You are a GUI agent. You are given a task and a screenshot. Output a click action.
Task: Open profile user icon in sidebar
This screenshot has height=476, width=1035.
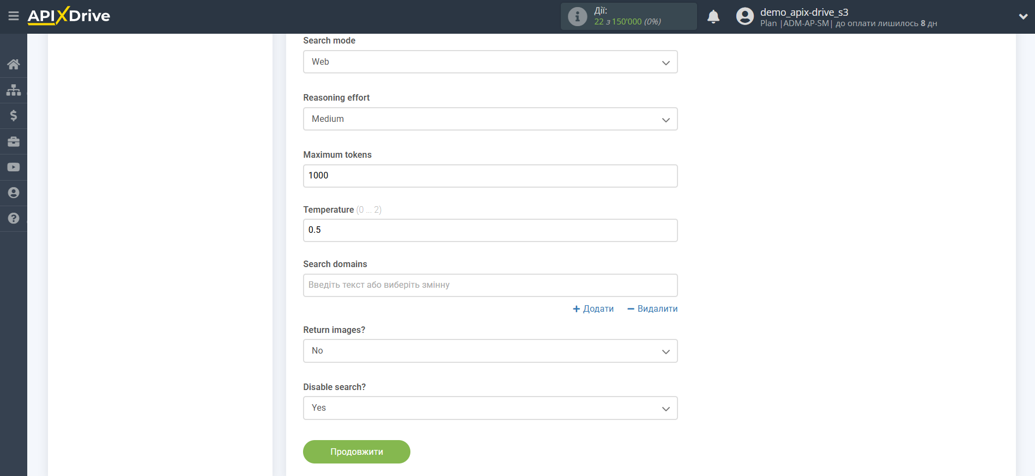coord(14,193)
